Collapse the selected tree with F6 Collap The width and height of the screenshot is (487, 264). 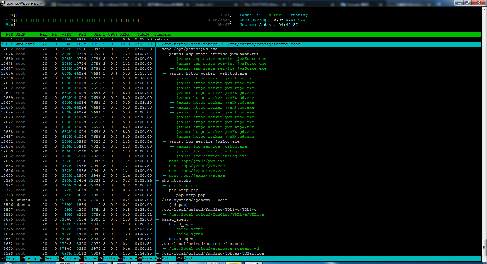click(108, 258)
